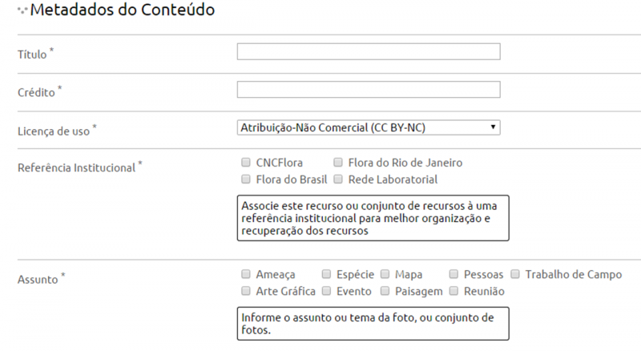
Task: Tick the Ameaça subject checkbox
Action: point(246,274)
